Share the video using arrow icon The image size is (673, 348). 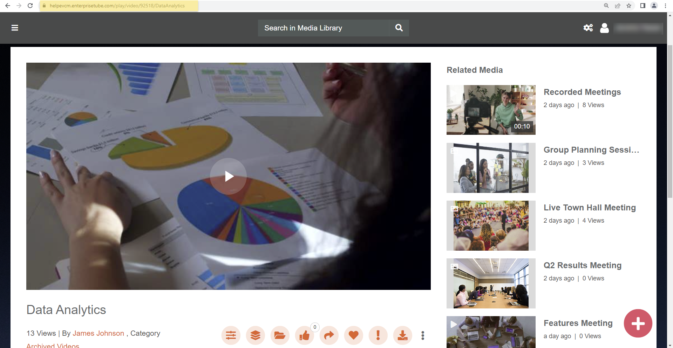[329, 335]
